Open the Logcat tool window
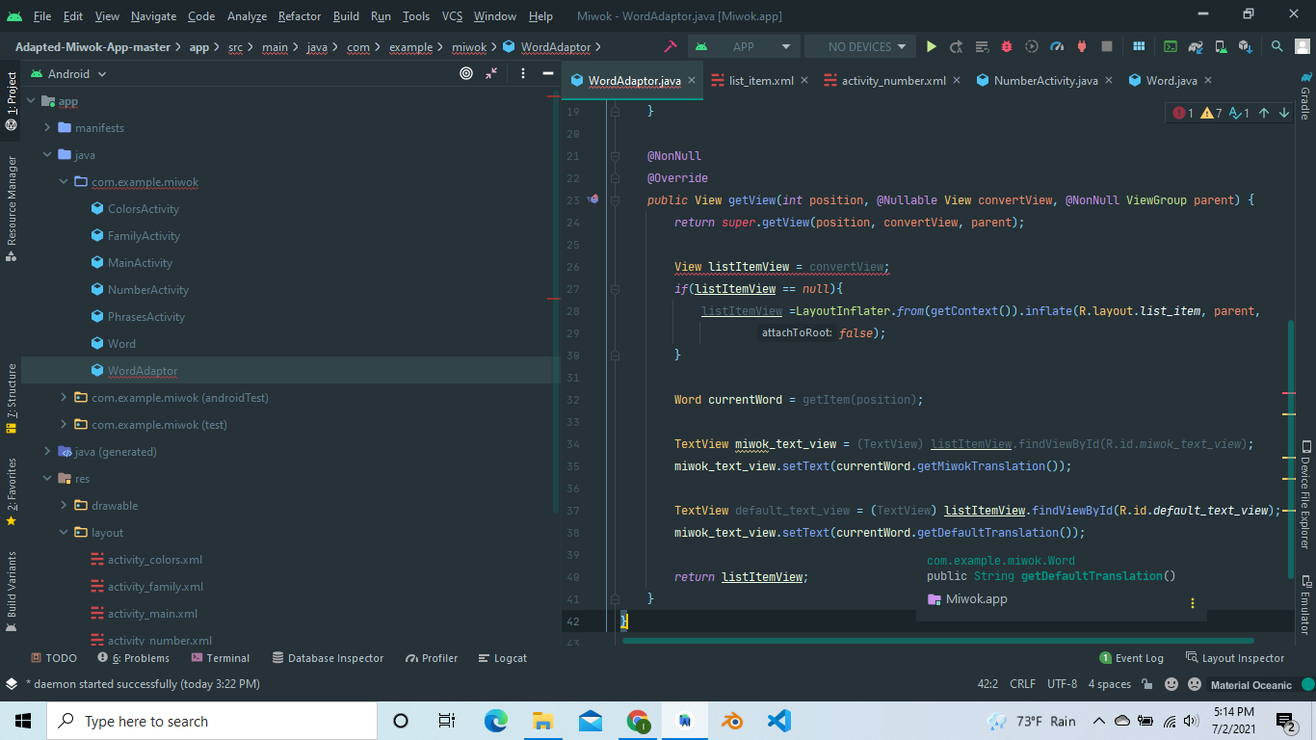This screenshot has height=740, width=1316. [x=502, y=658]
